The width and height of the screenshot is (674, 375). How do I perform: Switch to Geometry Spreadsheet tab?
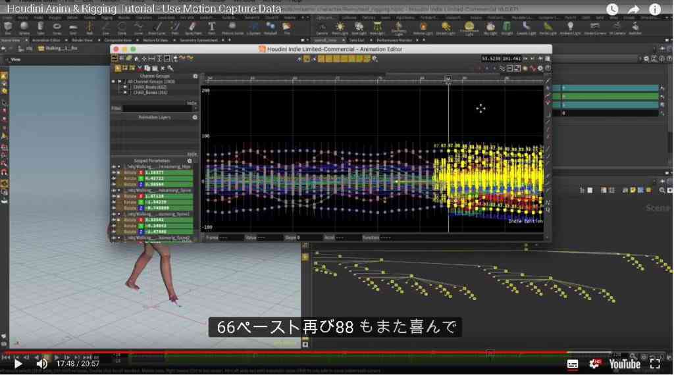coord(199,40)
